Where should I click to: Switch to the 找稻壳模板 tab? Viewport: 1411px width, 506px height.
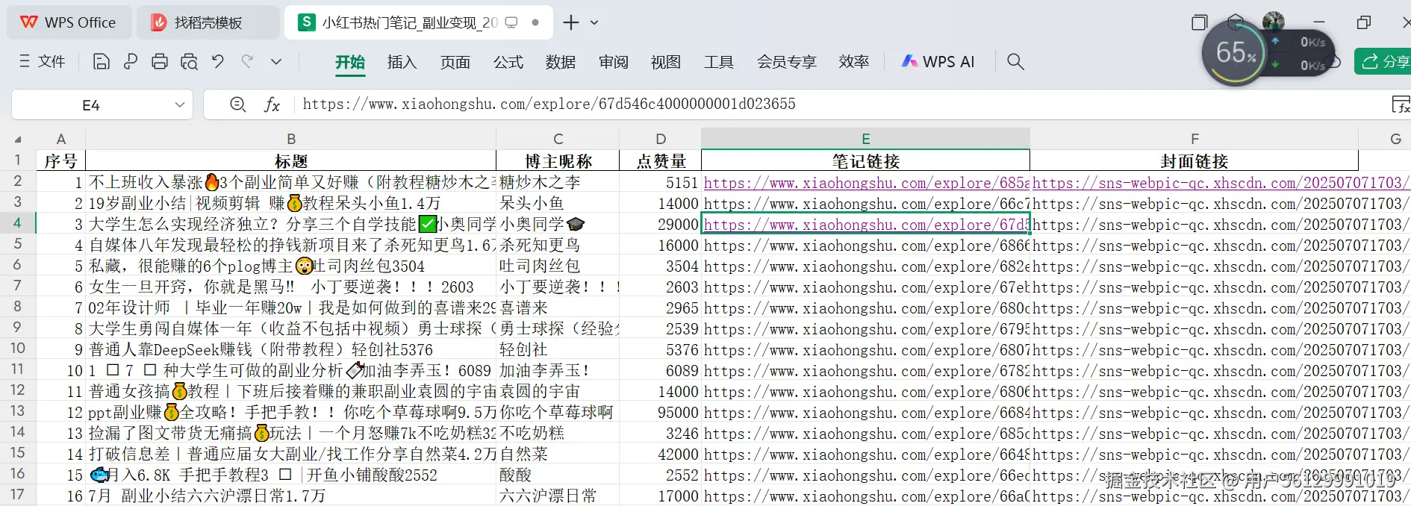point(208,22)
